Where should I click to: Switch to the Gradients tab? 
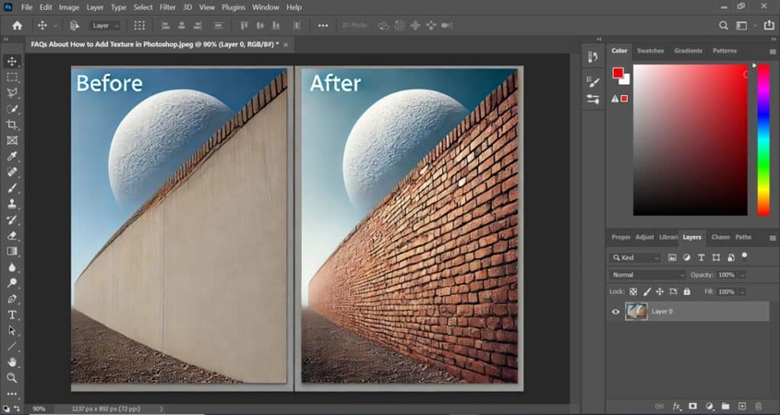688,51
